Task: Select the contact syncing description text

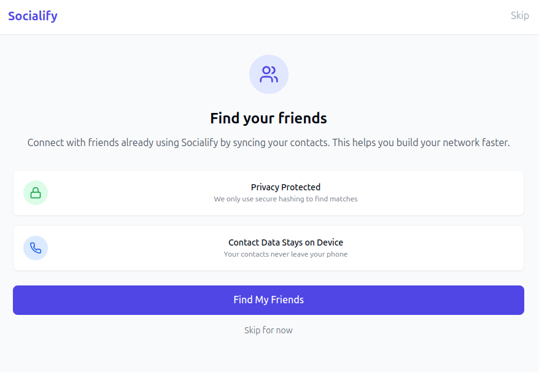Action: point(268,142)
